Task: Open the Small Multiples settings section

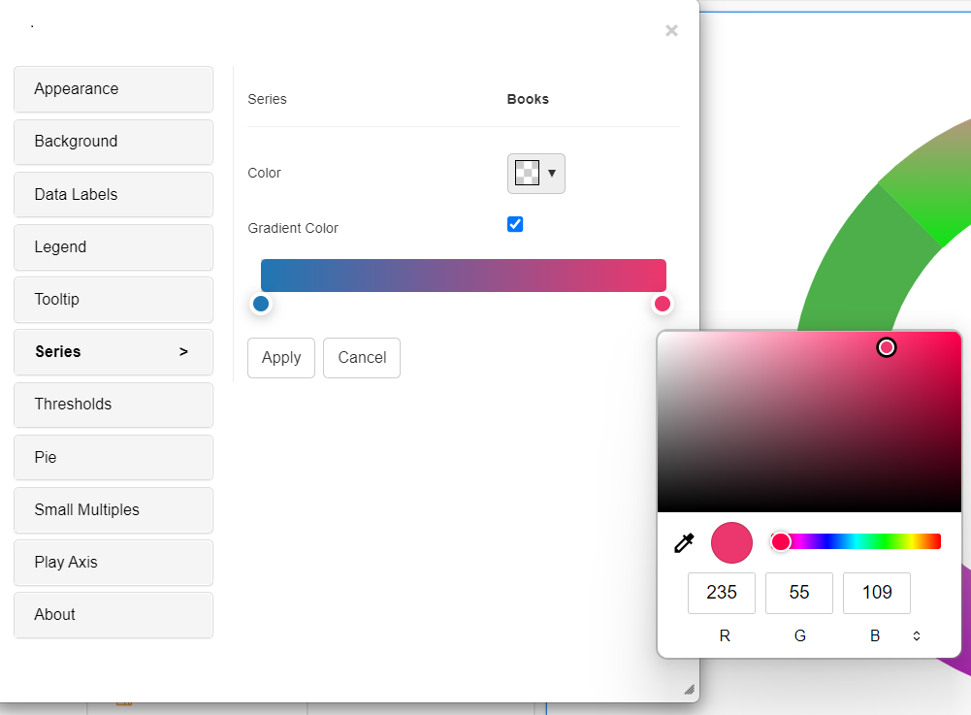Action: click(113, 509)
